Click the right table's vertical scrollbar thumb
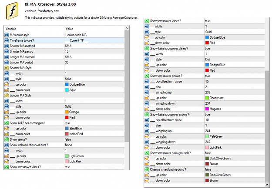Screen dimensions: 272x189 [267, 126]
